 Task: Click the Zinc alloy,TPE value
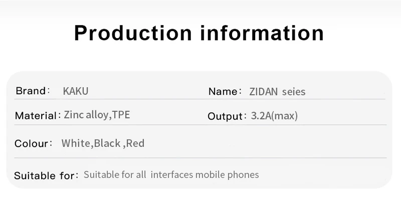click(x=97, y=115)
